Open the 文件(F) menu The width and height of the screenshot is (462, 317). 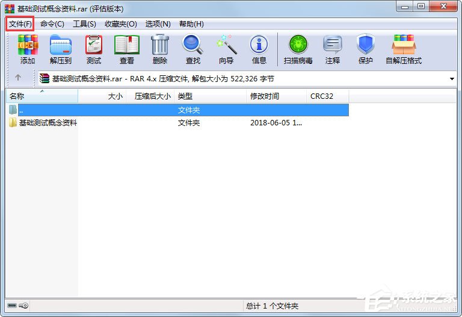pyautogui.click(x=20, y=24)
